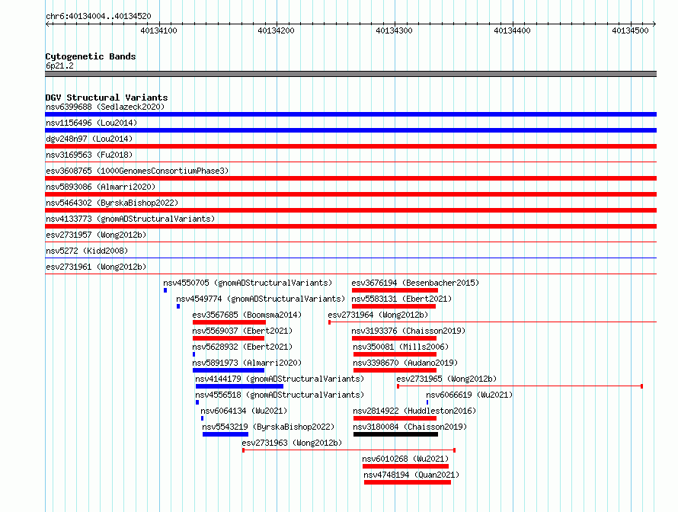Click the DGV Structural Variants track title
Image resolution: width=678 pixels, height=512 pixels.
click(x=107, y=98)
